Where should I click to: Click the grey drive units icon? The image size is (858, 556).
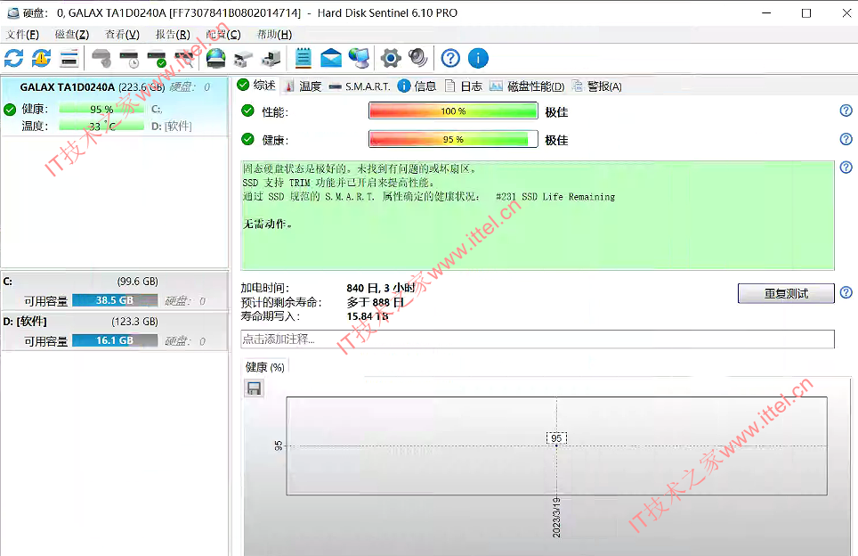pos(244,58)
